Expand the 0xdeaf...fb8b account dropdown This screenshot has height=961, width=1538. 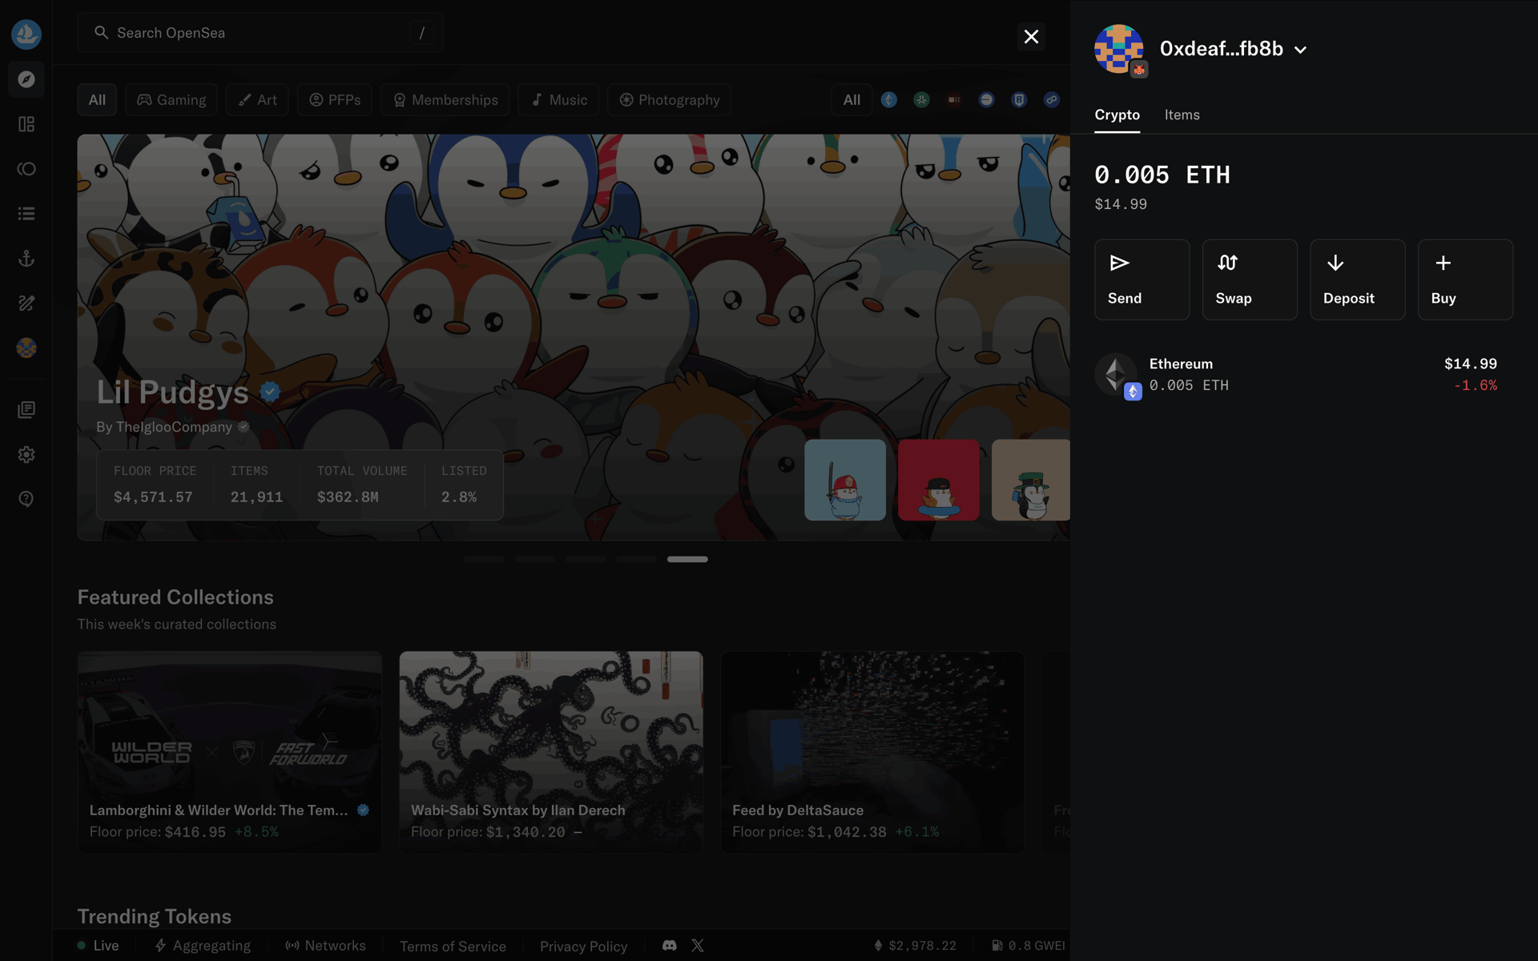coord(1233,49)
